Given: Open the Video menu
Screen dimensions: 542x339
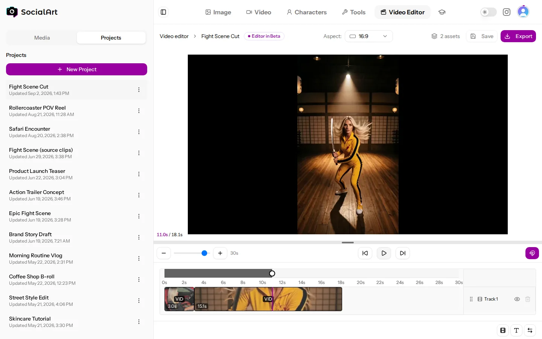Looking at the screenshot, I should (x=259, y=12).
